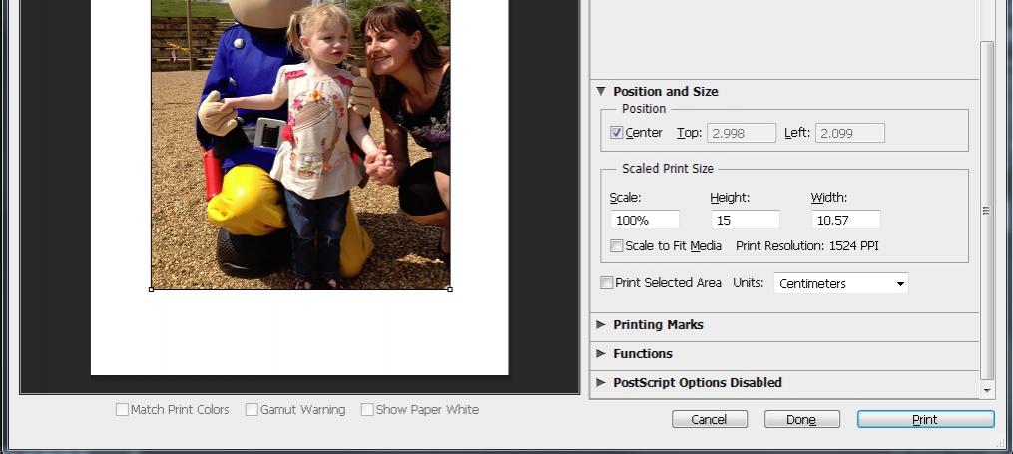Enable Match Print Colors checkbox
The height and width of the screenshot is (454, 1013).
tap(122, 409)
